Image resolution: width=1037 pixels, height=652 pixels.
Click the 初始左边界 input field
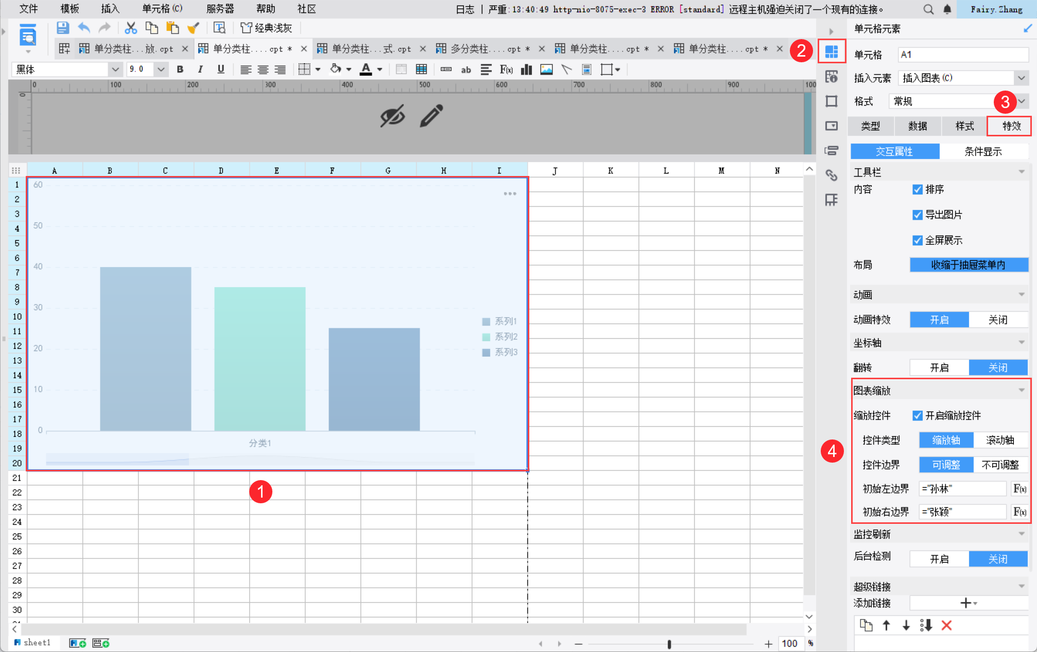pyautogui.click(x=962, y=488)
